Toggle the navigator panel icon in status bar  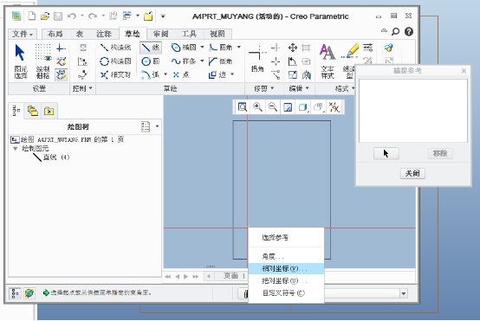pyautogui.click(x=15, y=293)
